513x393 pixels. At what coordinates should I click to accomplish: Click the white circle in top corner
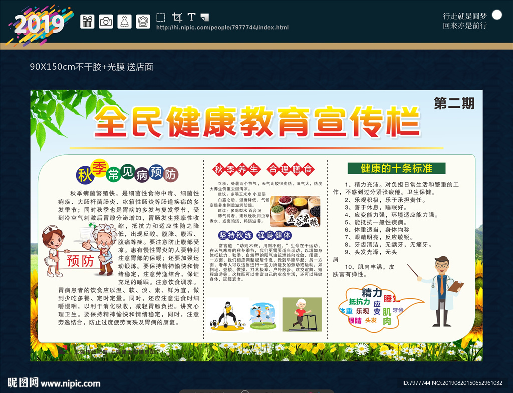(x=497, y=15)
